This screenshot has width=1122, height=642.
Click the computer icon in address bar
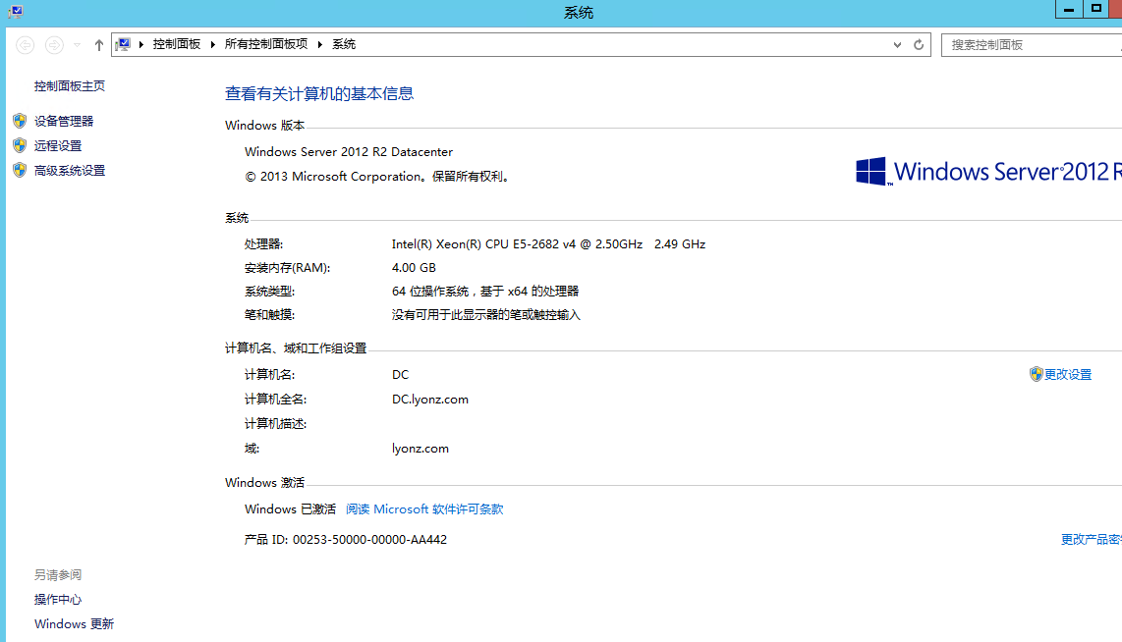click(x=123, y=44)
